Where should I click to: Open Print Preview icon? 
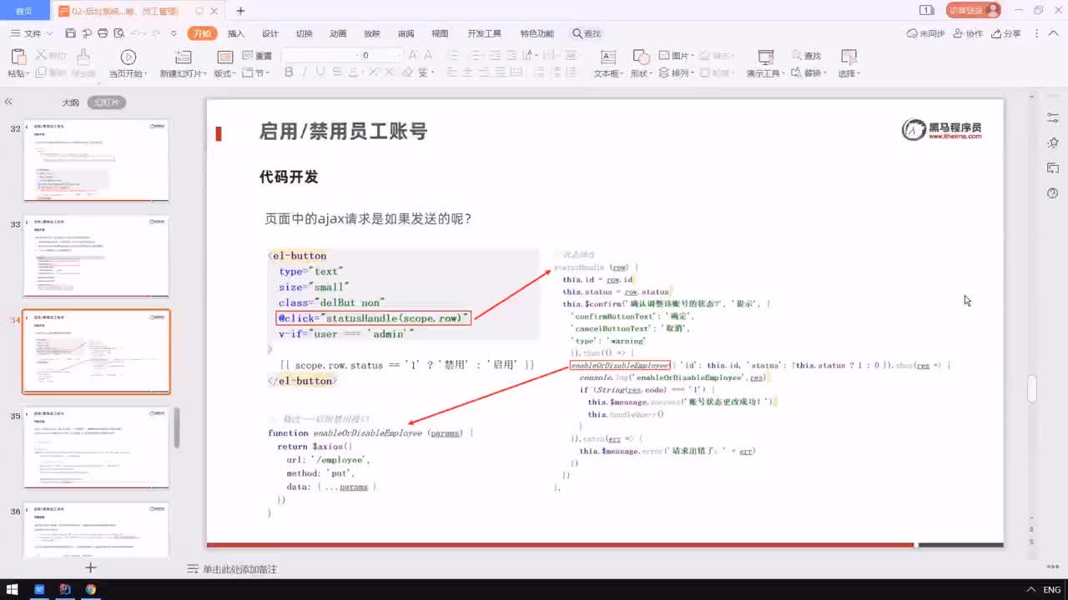click(x=118, y=33)
